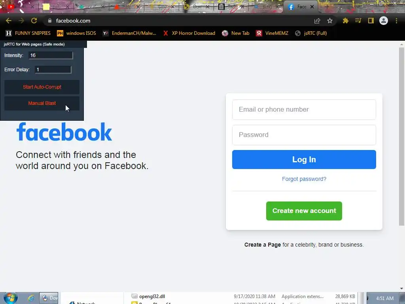Click the greyed-out forward arrow
405x304 pixels.
click(x=21, y=21)
